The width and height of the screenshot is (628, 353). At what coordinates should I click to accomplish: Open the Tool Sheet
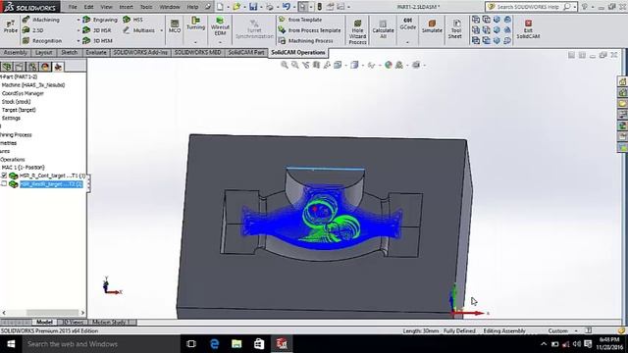(x=455, y=28)
